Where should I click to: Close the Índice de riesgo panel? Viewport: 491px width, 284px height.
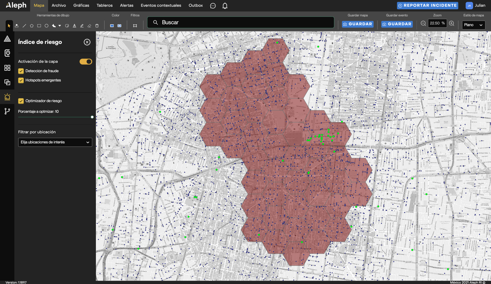87,42
